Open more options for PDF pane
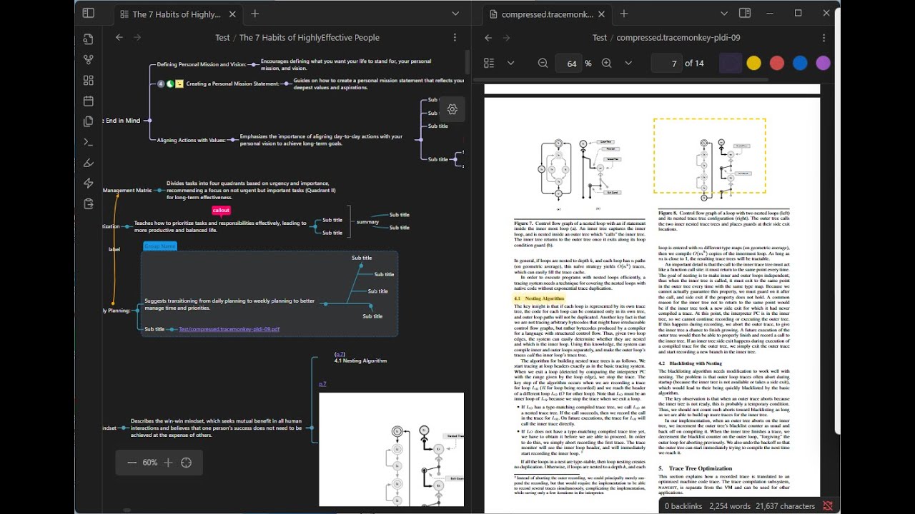Screen dimensions: 915x514 pyautogui.click(x=823, y=38)
